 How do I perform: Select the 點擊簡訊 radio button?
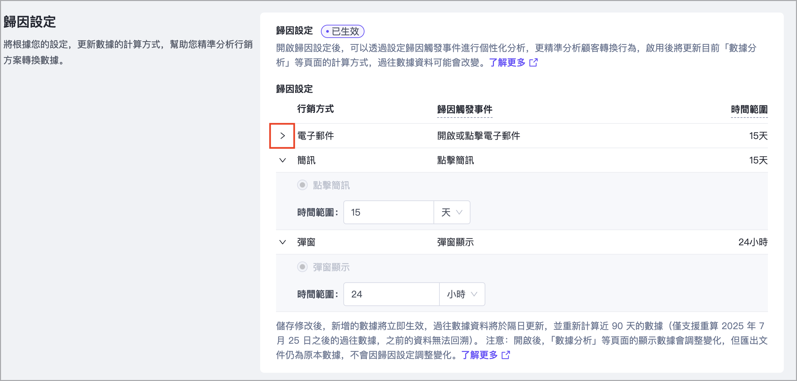[302, 185]
